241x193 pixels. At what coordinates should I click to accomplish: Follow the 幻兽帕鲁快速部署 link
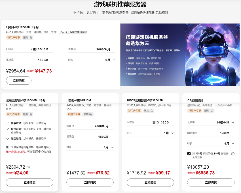click(x=143, y=12)
